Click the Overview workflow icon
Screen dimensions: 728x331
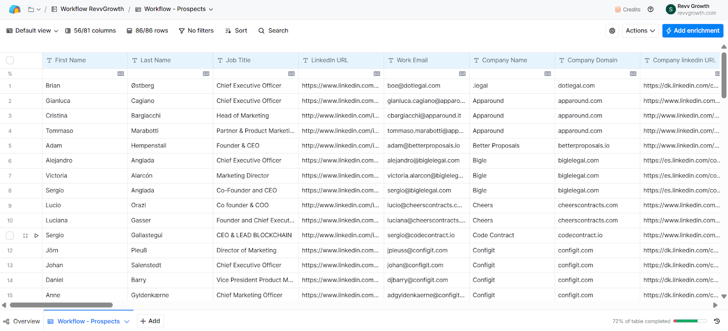coord(6,321)
